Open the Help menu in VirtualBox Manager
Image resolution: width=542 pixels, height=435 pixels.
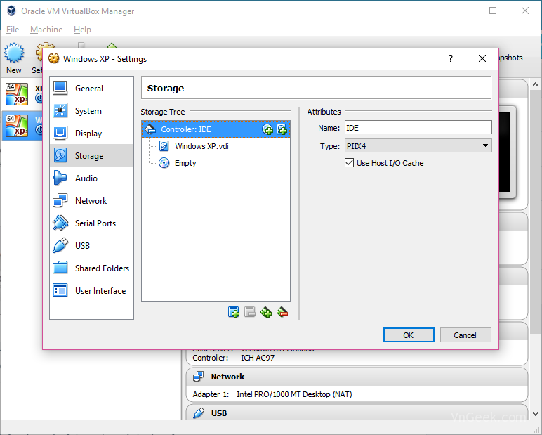82,30
